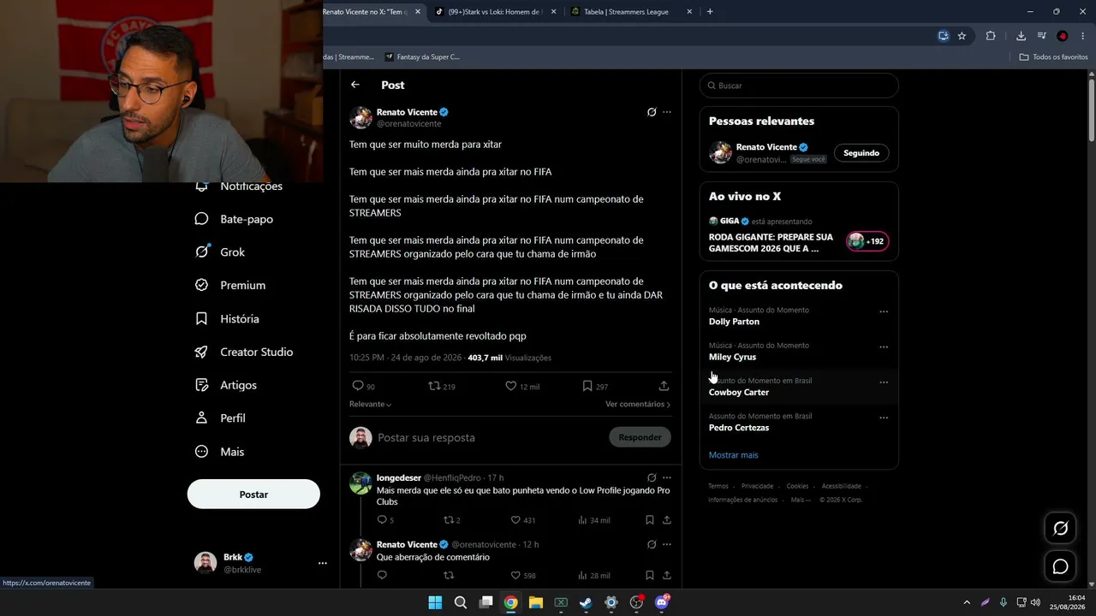Reply to longedeser's comment

point(382,519)
